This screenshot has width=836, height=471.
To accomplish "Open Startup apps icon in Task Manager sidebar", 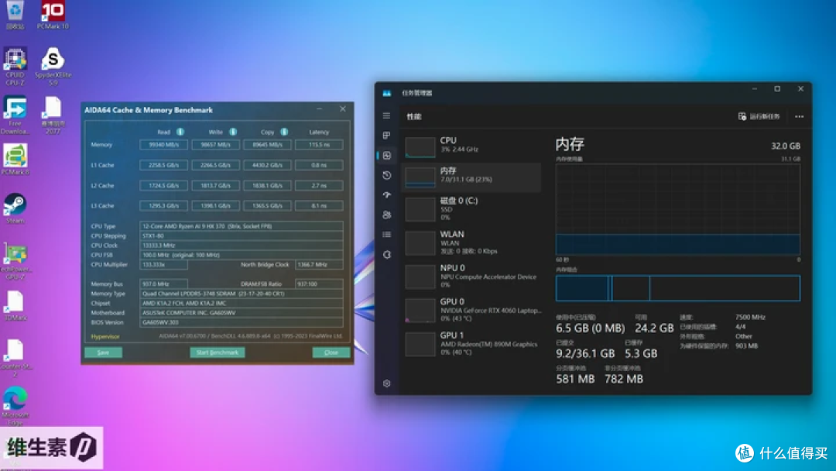I will tap(387, 194).
